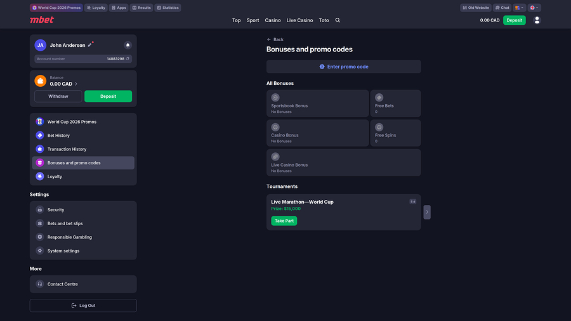Click Enter promo code
The width and height of the screenshot is (571, 321).
(x=344, y=67)
